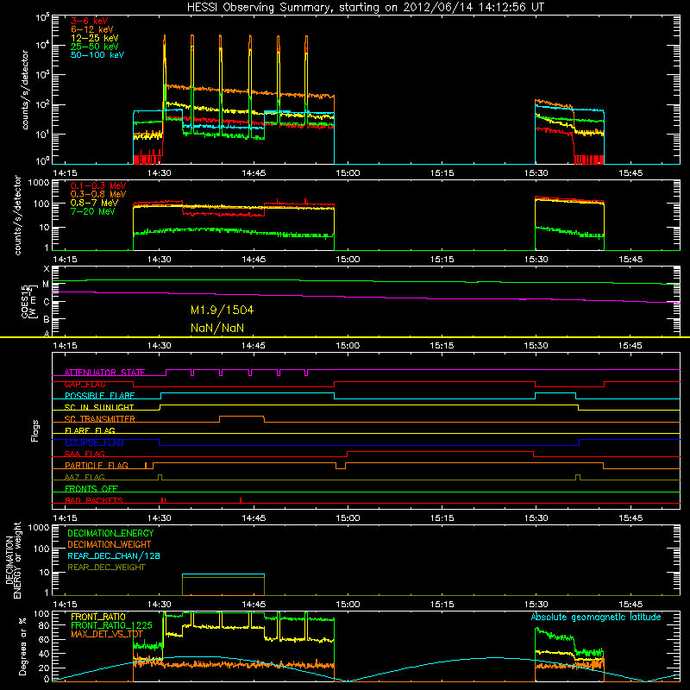
Task: Click the 14:45 tick label under GOES panel
Action: click(254, 346)
